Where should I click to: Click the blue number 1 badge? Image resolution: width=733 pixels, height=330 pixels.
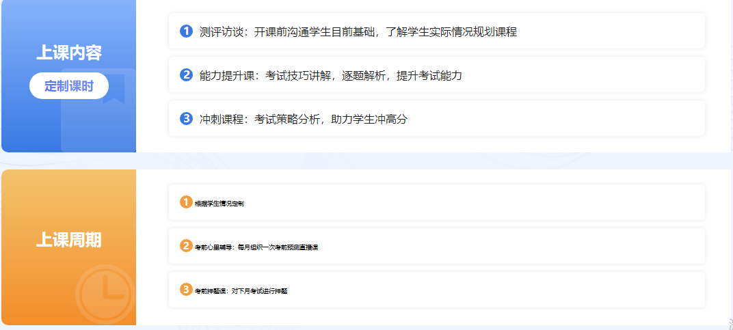[x=186, y=31]
